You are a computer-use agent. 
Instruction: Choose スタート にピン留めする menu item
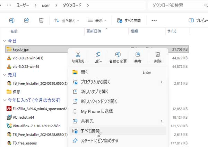(x=118, y=141)
